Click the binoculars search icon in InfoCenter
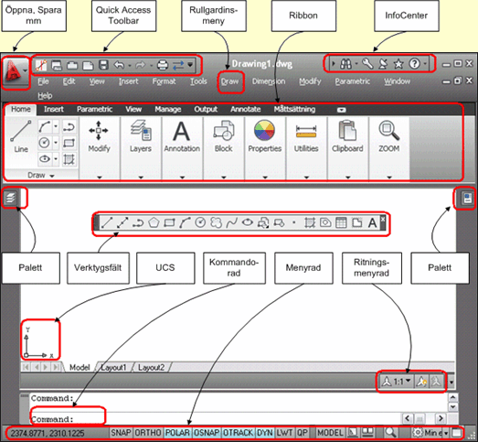Image resolution: width=478 pixels, height=442 pixels. click(x=346, y=64)
